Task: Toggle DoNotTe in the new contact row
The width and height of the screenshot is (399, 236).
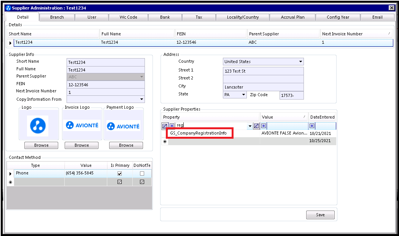Action: pos(142,182)
